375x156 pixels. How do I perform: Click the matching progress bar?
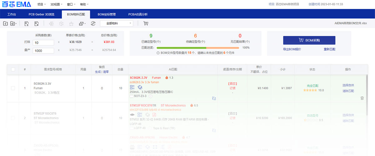[197, 48]
